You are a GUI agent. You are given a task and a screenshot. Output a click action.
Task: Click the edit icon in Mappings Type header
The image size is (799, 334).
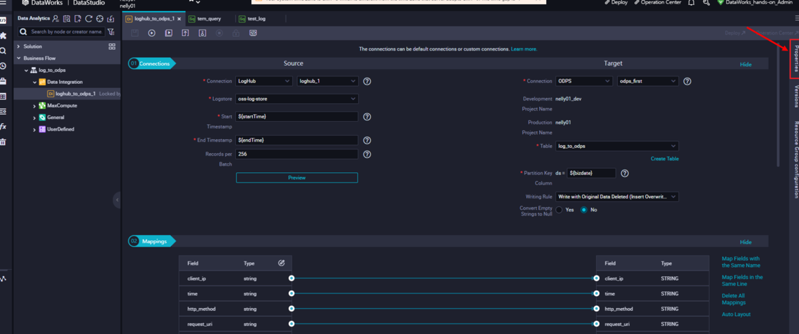[x=281, y=263]
